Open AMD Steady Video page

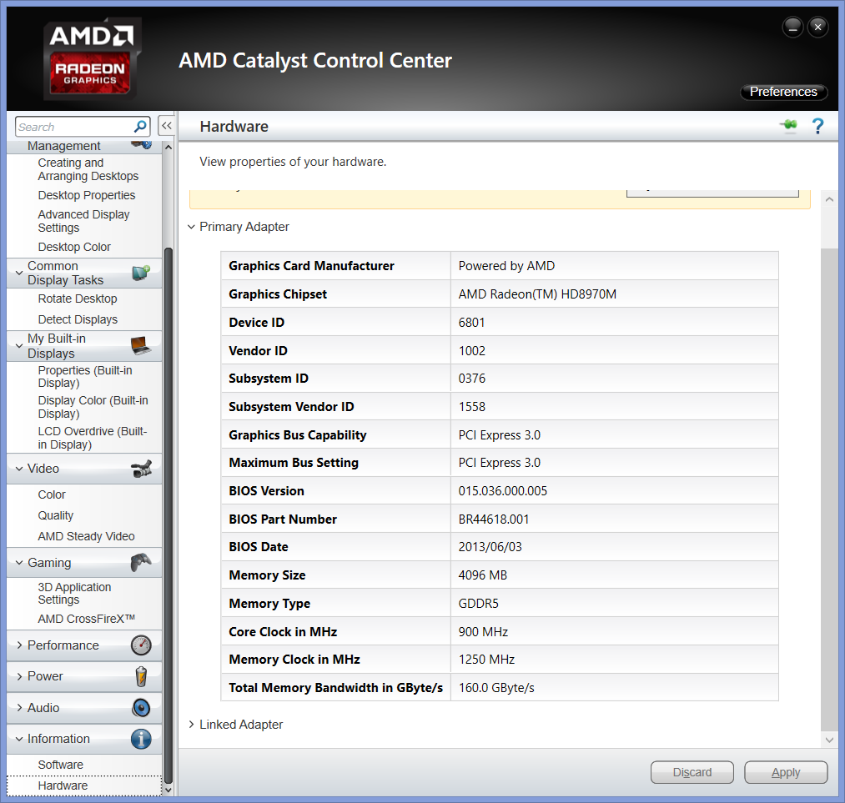click(86, 536)
